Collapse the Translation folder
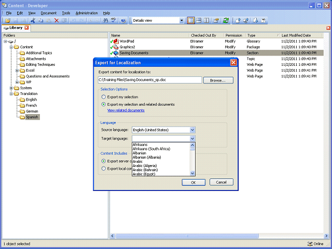 [x=11, y=94]
